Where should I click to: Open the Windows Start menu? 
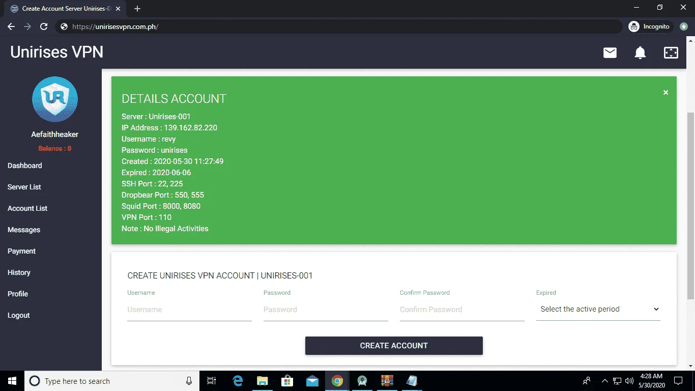(12, 381)
